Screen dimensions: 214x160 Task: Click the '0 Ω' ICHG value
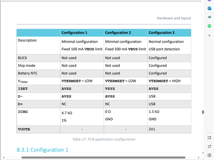click(108, 112)
